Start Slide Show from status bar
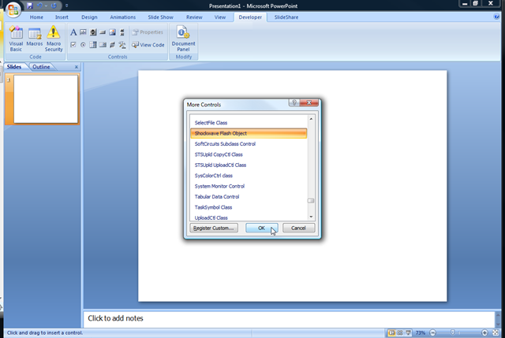505x338 pixels. (408, 332)
